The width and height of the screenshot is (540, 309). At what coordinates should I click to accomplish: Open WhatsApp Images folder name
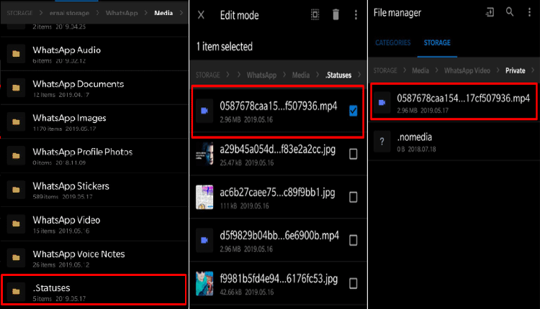coord(69,119)
